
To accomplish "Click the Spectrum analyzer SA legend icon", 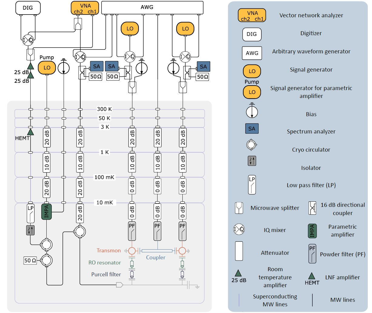I will 252,129.
